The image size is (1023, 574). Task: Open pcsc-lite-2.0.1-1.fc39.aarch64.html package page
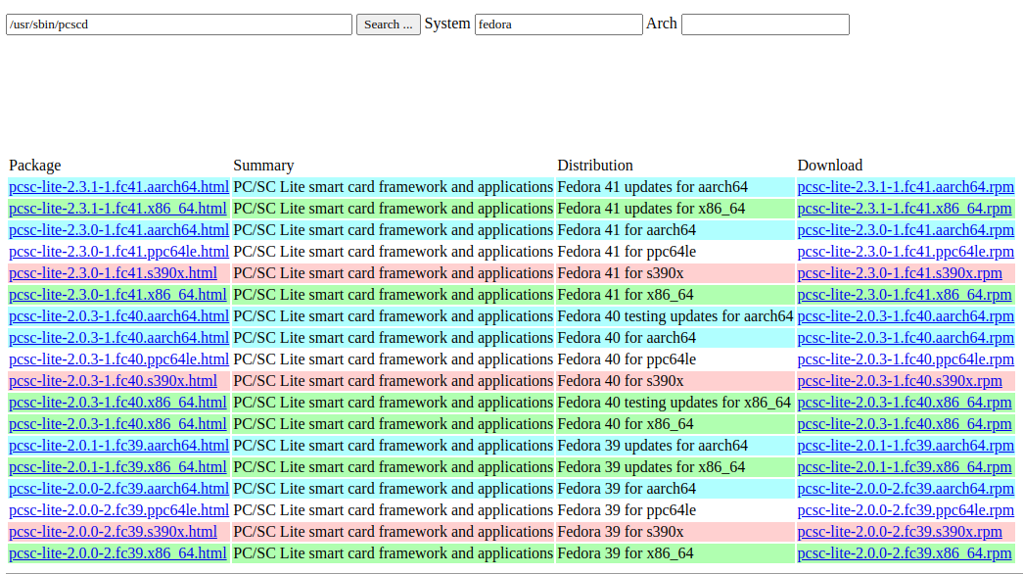[x=118, y=446]
